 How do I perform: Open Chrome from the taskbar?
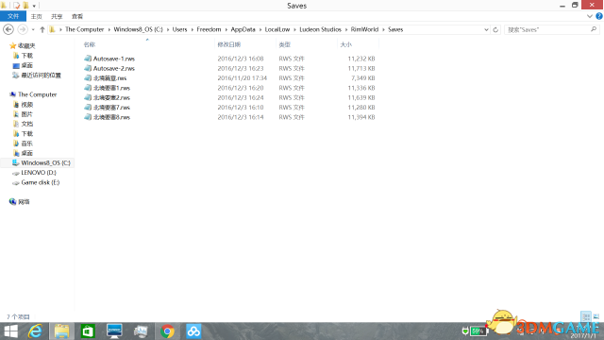click(167, 331)
